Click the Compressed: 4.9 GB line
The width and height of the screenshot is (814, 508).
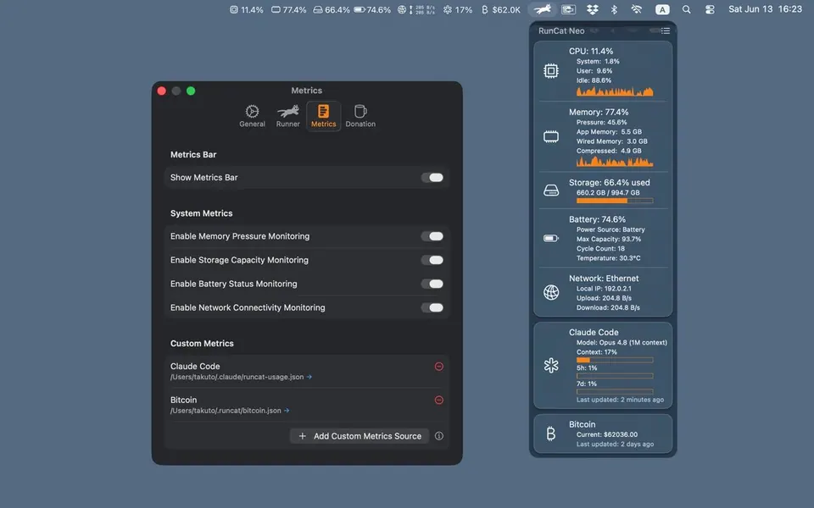[609, 151]
